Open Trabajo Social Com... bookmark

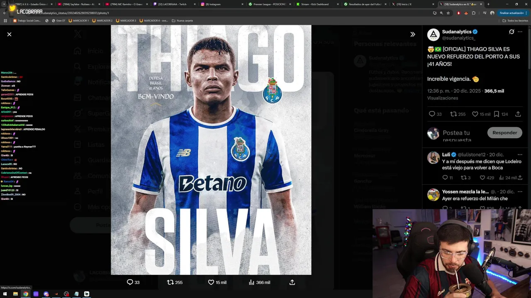coord(27,20)
